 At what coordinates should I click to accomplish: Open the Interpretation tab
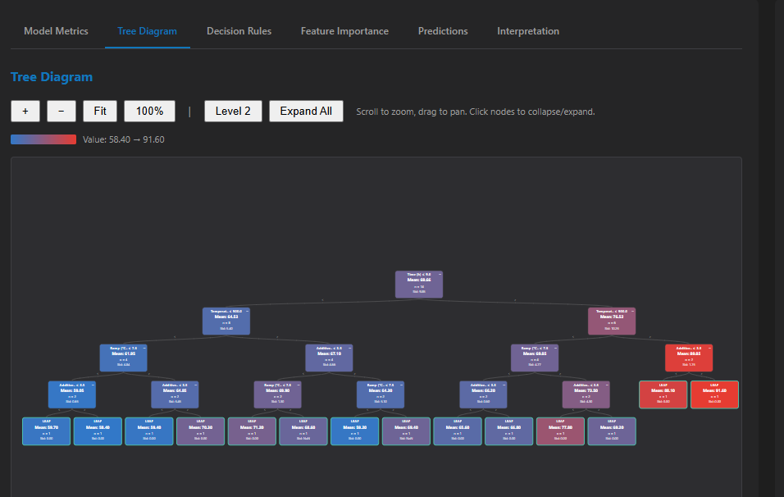(x=528, y=31)
